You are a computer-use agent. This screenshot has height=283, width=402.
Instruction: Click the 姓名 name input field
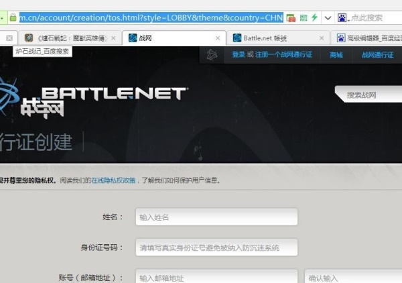pyautogui.click(x=216, y=217)
